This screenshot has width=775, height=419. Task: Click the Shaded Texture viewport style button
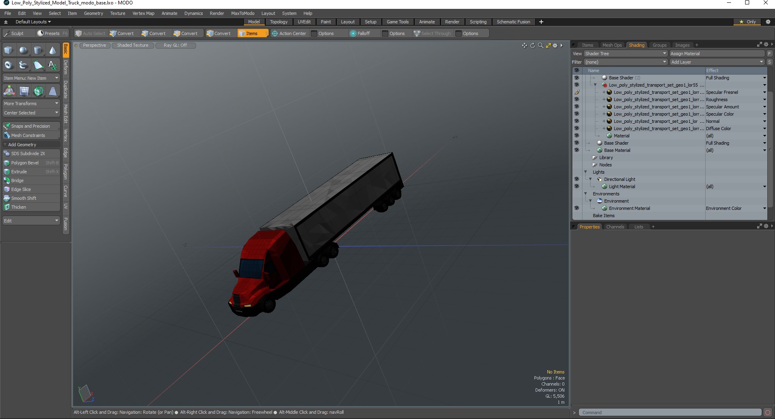(x=133, y=46)
